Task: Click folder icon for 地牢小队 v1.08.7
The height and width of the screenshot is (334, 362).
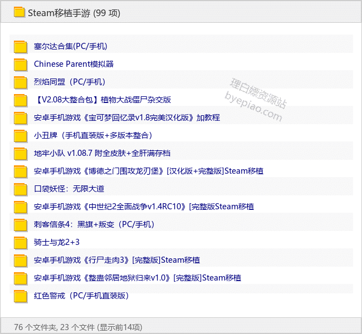Action: [x=21, y=154]
